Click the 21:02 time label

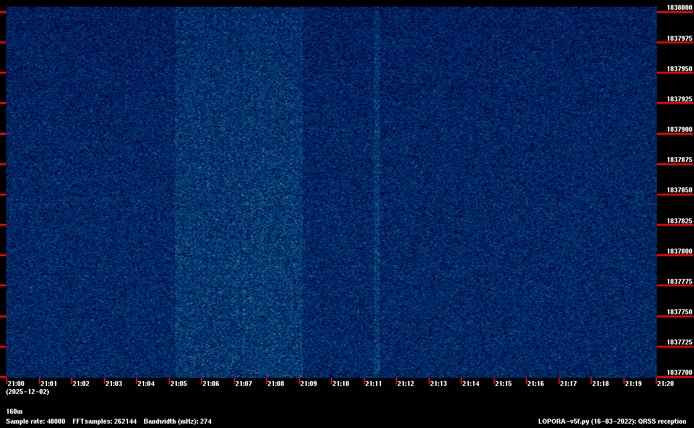click(x=81, y=383)
